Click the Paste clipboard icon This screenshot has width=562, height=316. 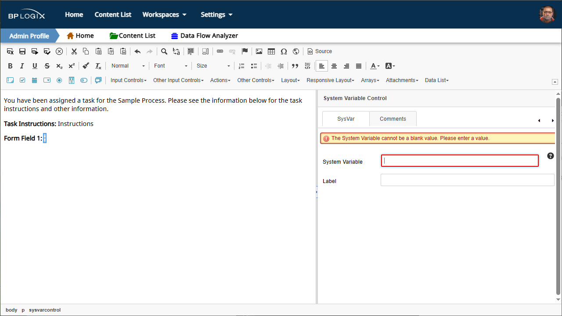pyautogui.click(x=99, y=51)
